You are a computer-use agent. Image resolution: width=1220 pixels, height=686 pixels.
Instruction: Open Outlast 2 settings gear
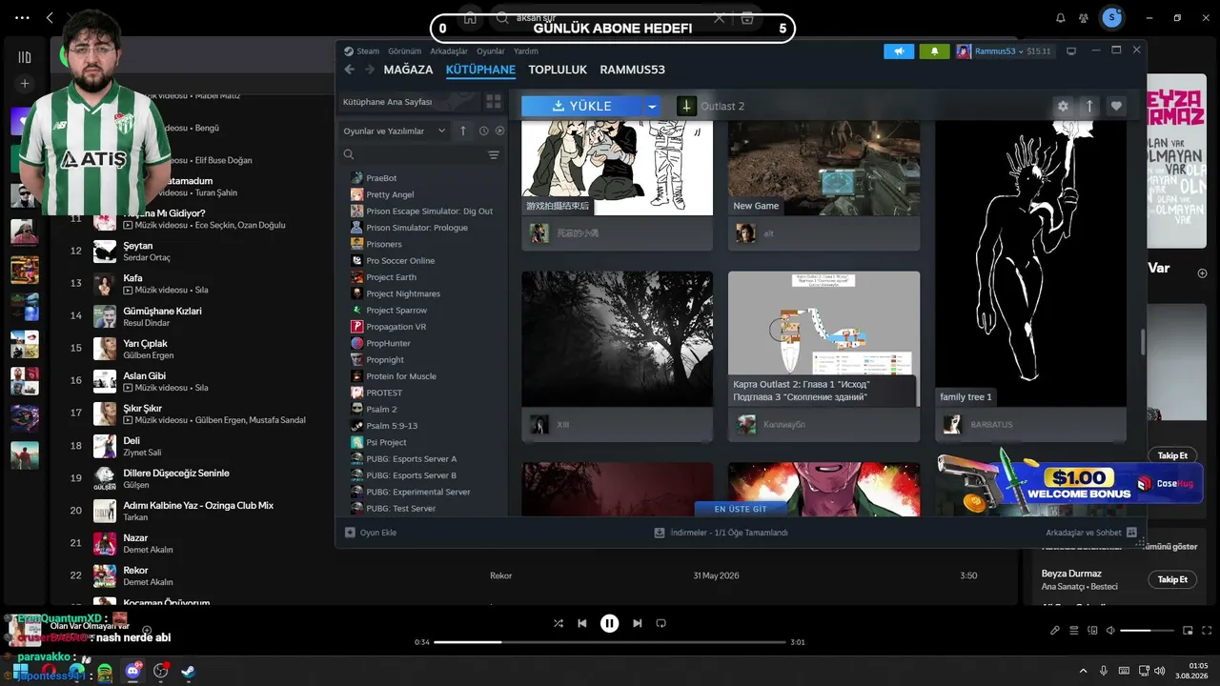point(1063,106)
